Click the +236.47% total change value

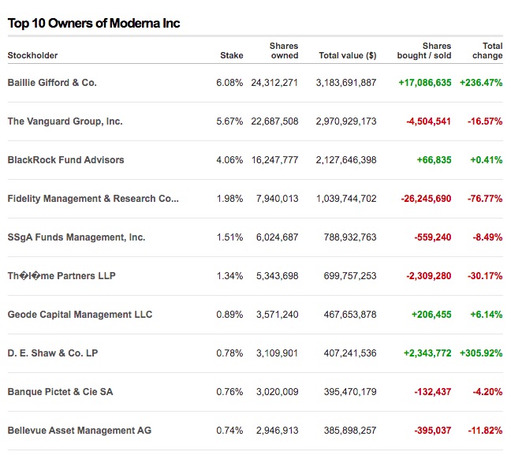[481, 83]
